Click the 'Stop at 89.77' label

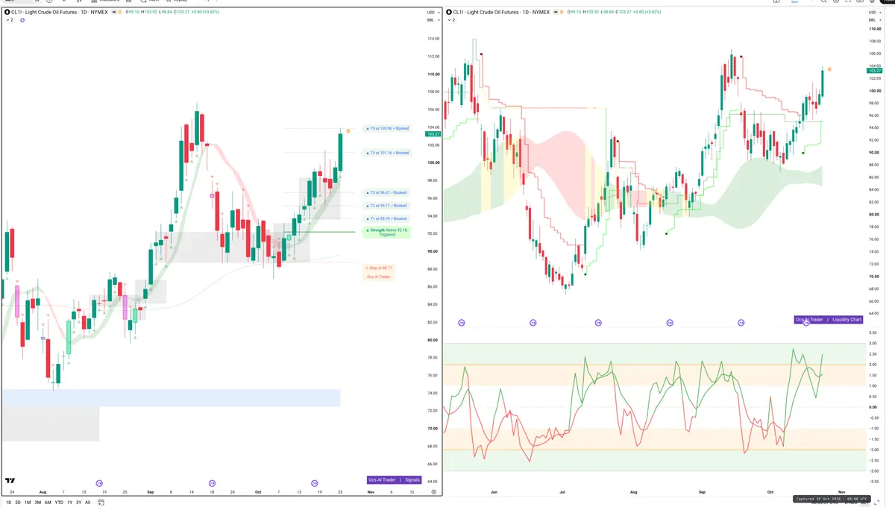[x=379, y=268]
